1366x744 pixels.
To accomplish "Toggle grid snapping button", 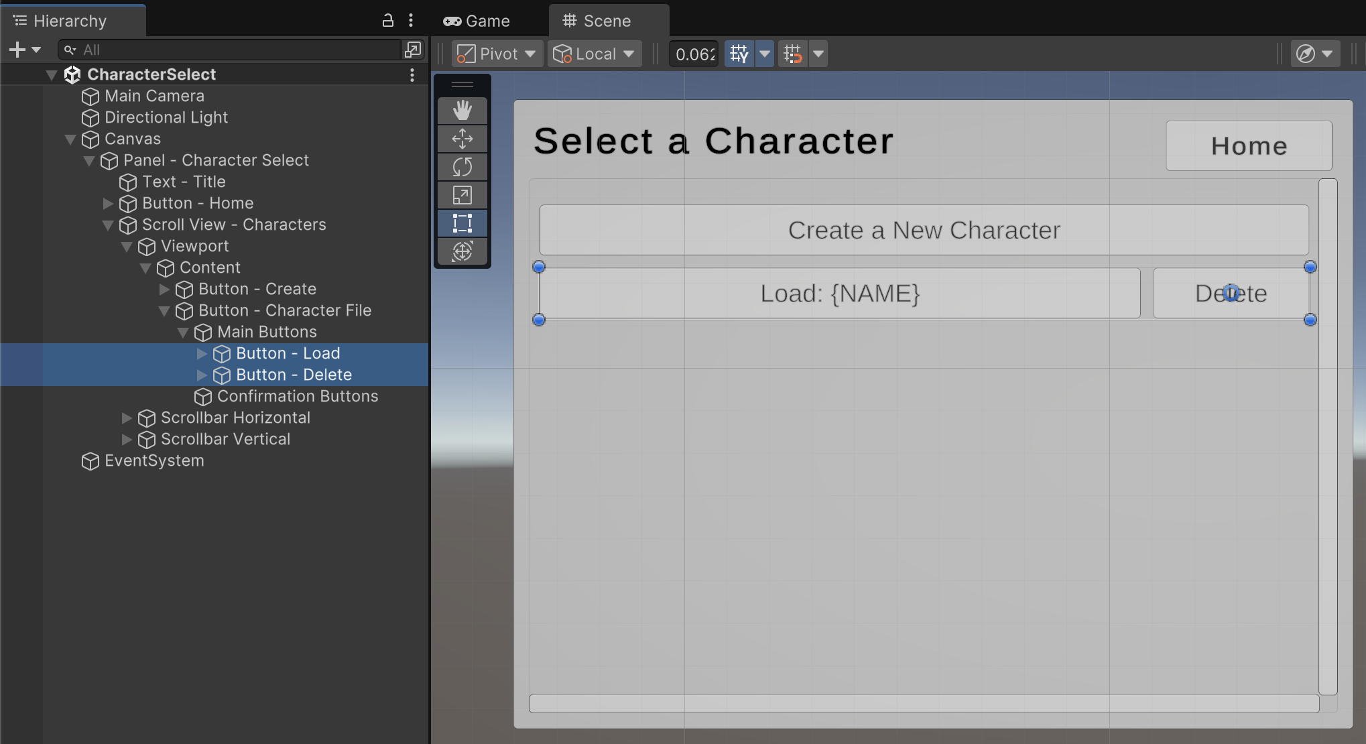I will [x=793, y=54].
